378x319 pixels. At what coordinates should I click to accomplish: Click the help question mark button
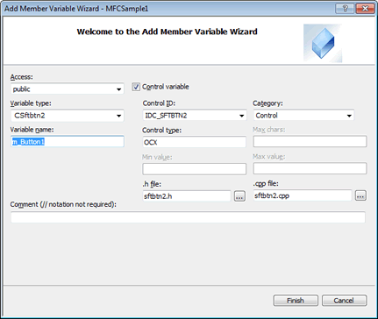[x=345, y=9]
